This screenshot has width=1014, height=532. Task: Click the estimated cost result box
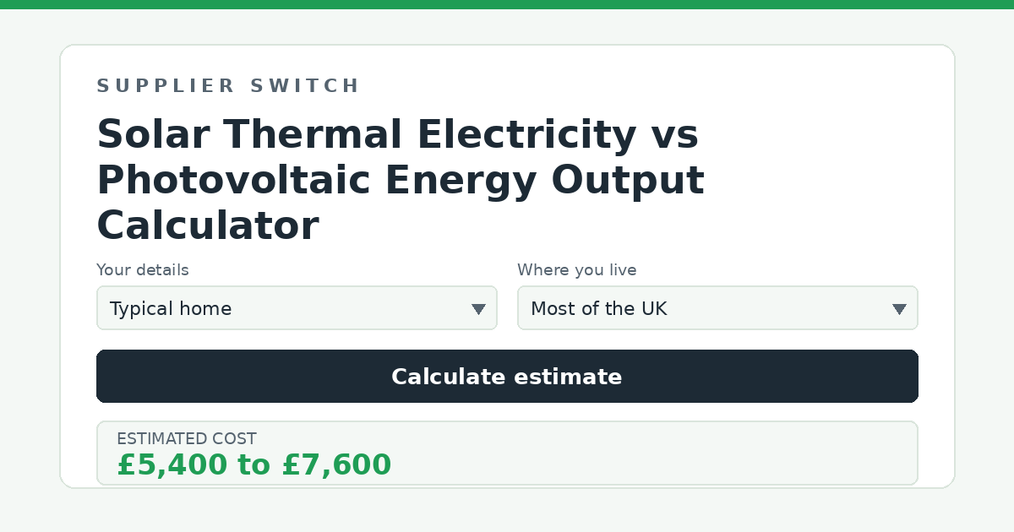pos(507,453)
